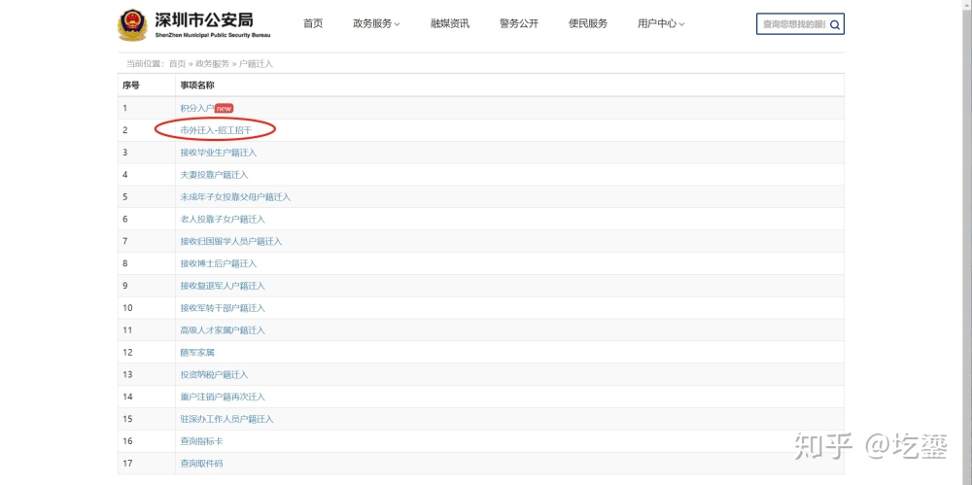The image size is (972, 485).
Task: Open 高级人才家属户籍迁入 link
Action: (x=223, y=330)
